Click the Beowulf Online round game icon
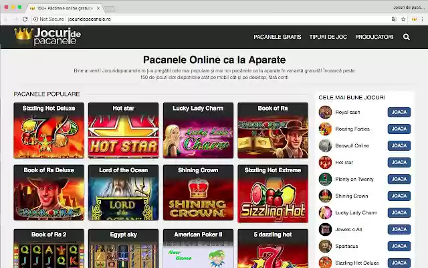 325,145
